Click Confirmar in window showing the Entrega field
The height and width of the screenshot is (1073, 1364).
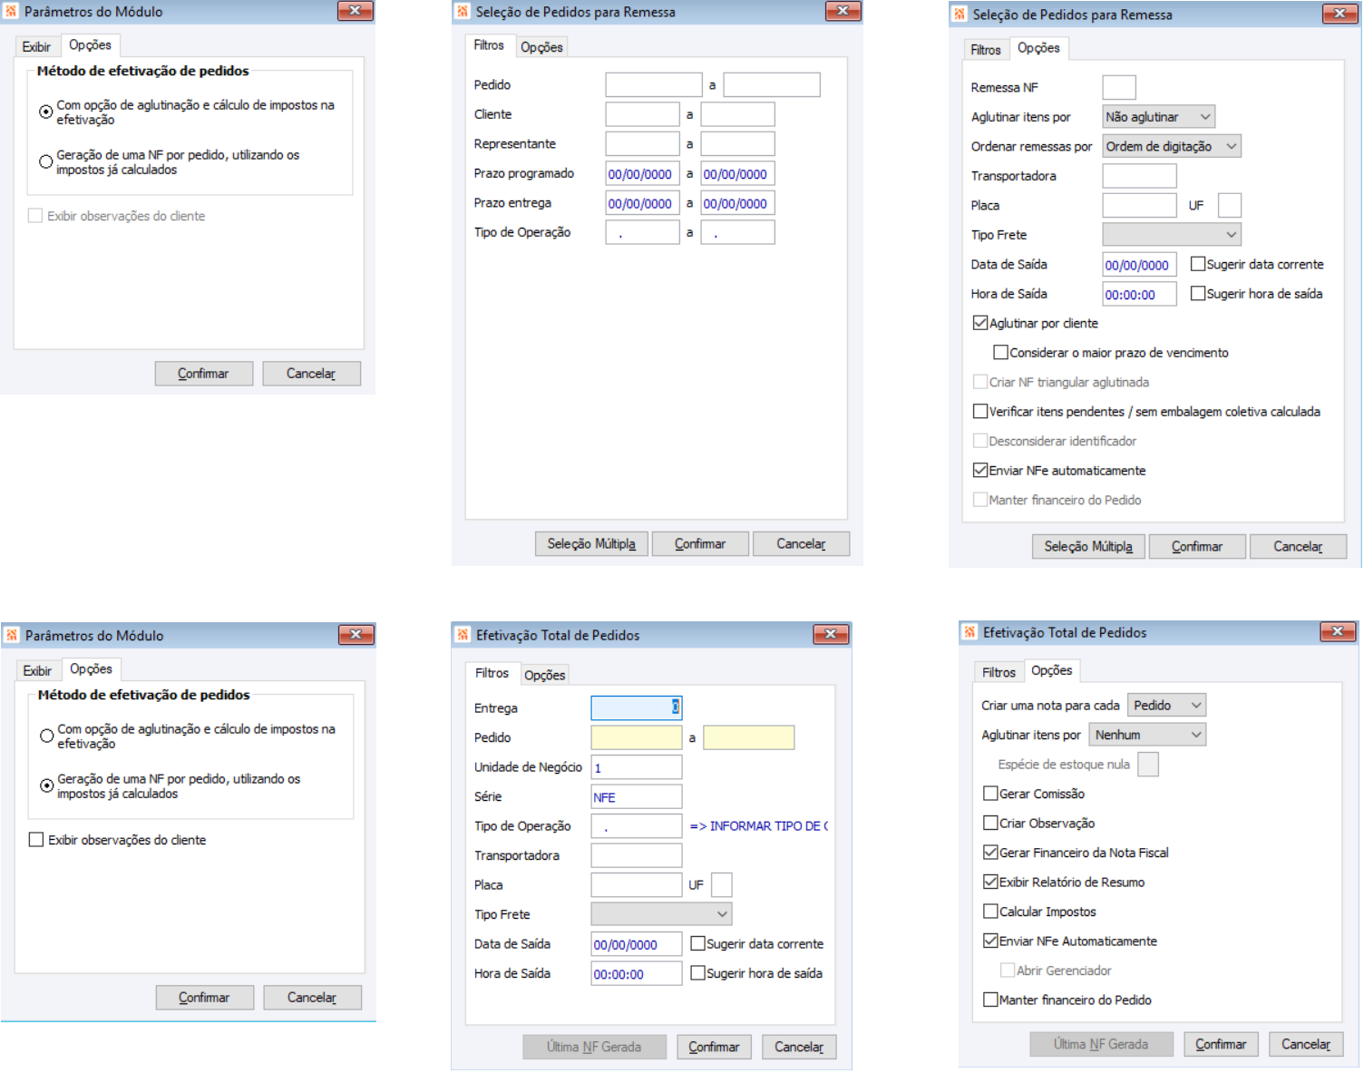(x=714, y=1047)
